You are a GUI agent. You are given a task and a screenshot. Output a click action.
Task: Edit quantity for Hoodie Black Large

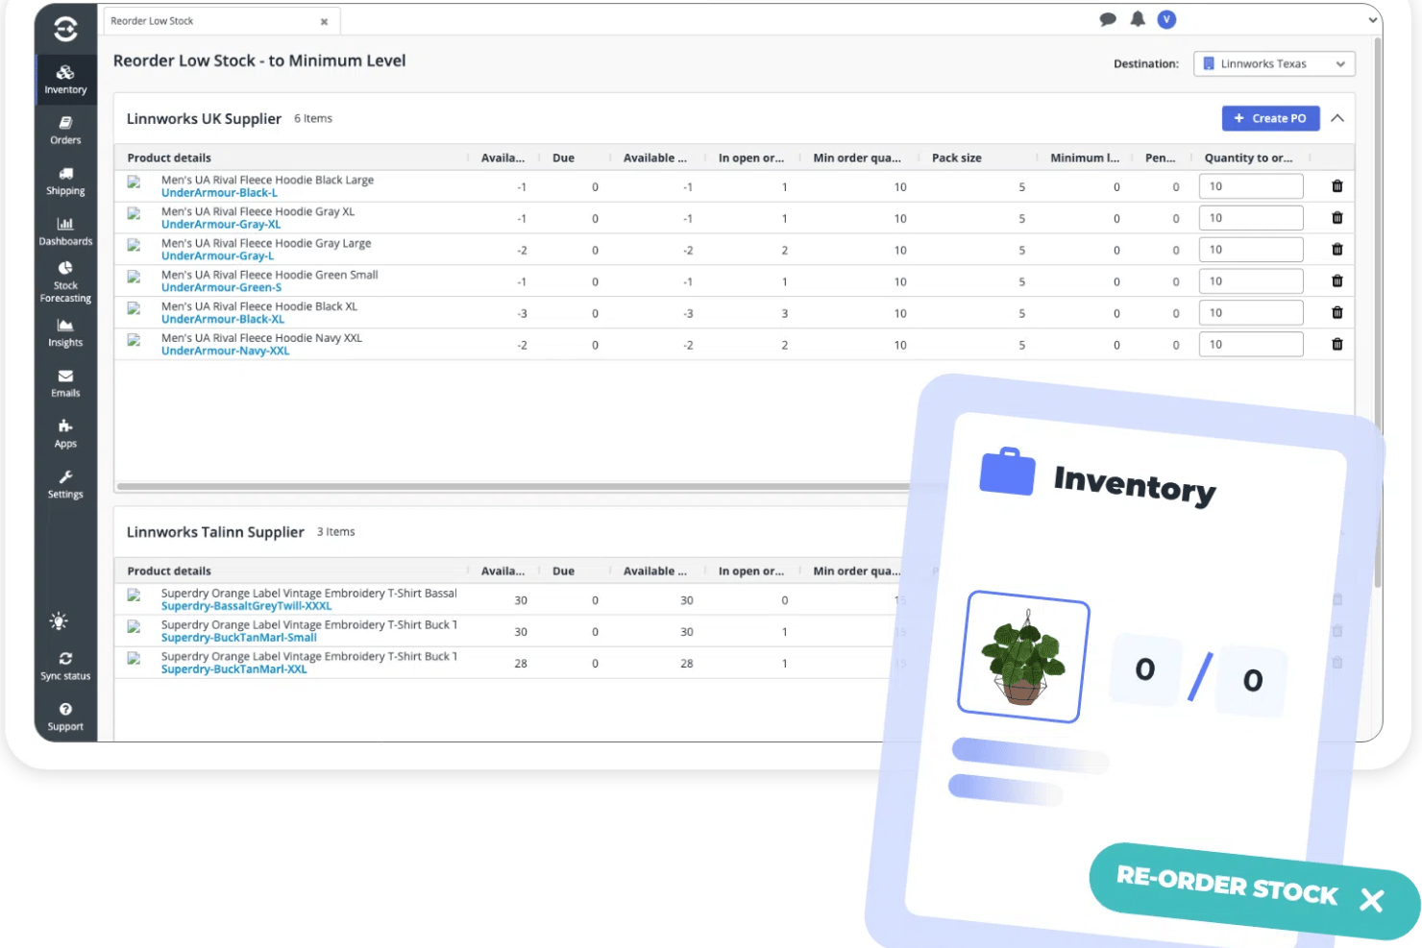[x=1251, y=186]
